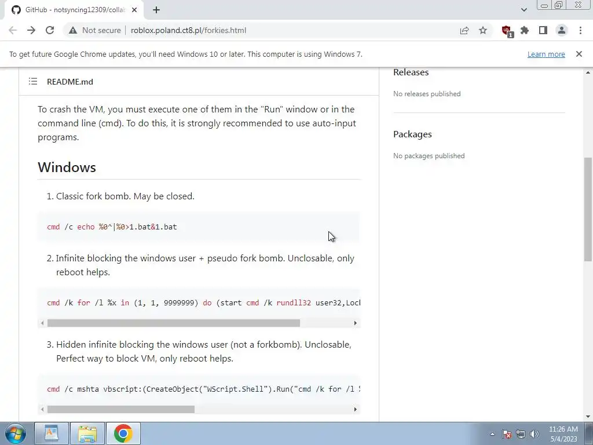
Task: Click the Packages heading
Action: point(412,134)
